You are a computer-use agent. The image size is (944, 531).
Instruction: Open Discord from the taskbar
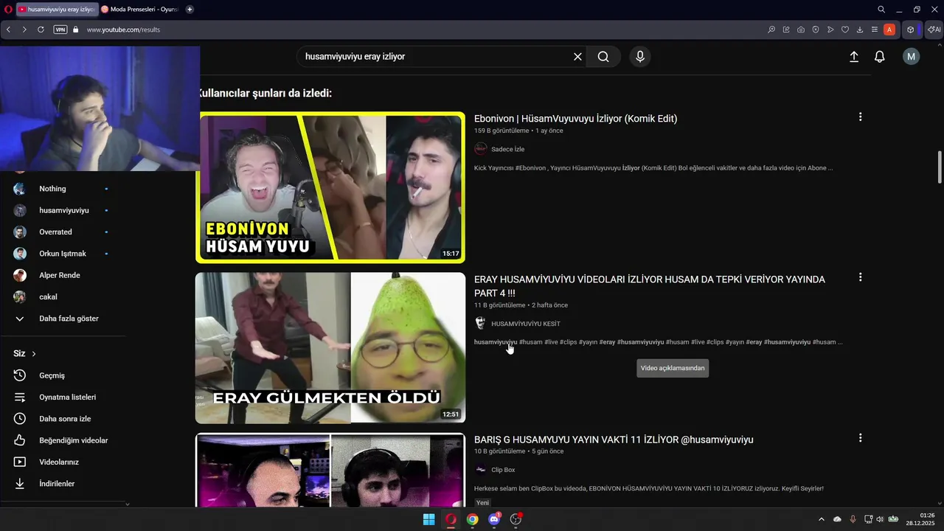coord(494,519)
